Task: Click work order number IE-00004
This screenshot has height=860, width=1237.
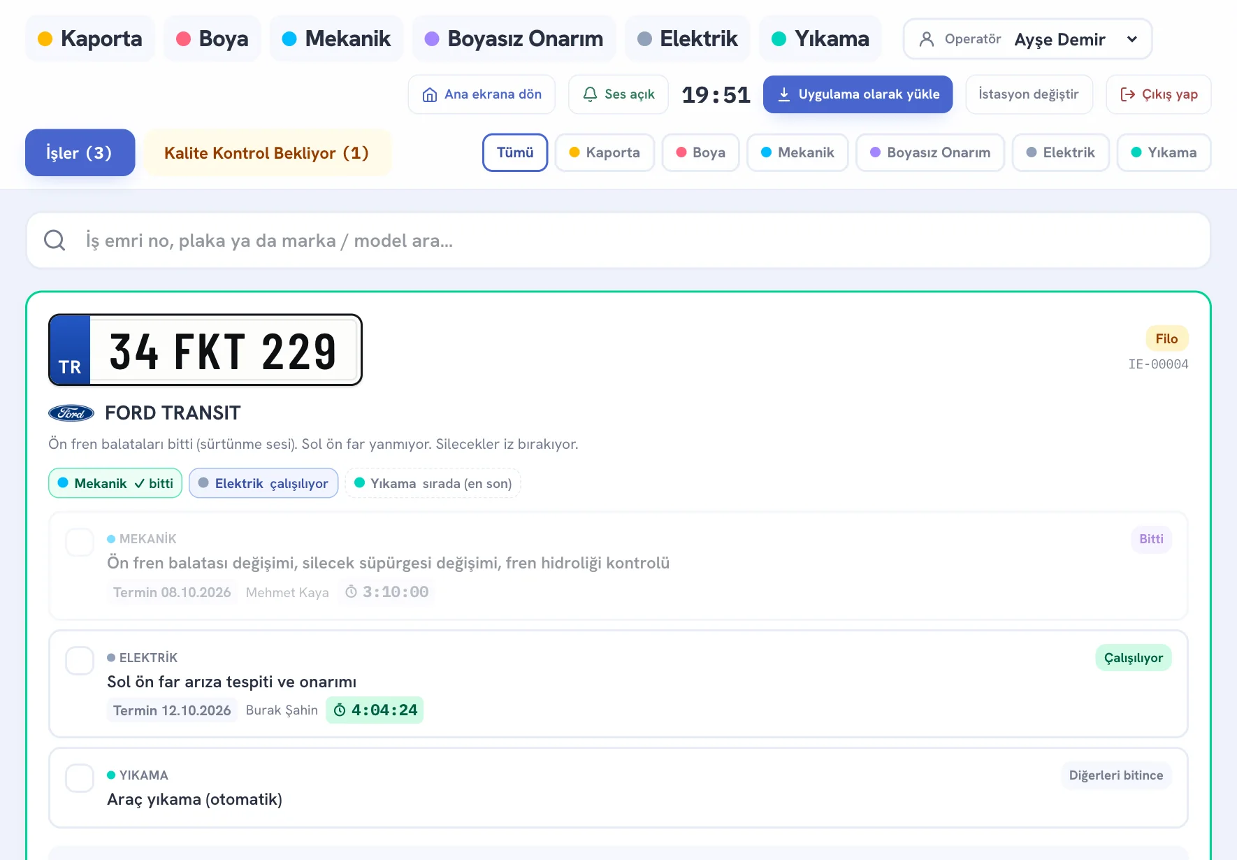Action: pos(1158,364)
